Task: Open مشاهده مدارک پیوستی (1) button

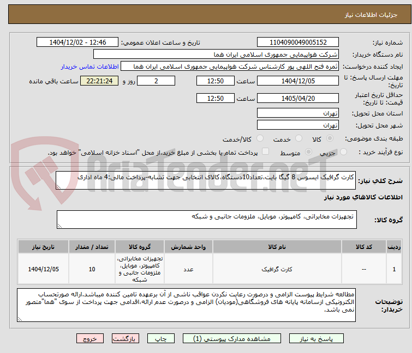Action: (x=232, y=338)
